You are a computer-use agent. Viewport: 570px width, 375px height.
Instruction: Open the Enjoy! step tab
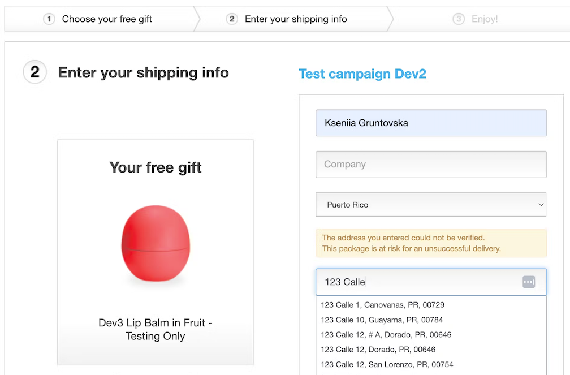coord(484,19)
